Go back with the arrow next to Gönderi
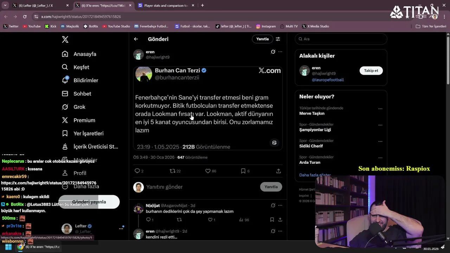 [x=136, y=39]
